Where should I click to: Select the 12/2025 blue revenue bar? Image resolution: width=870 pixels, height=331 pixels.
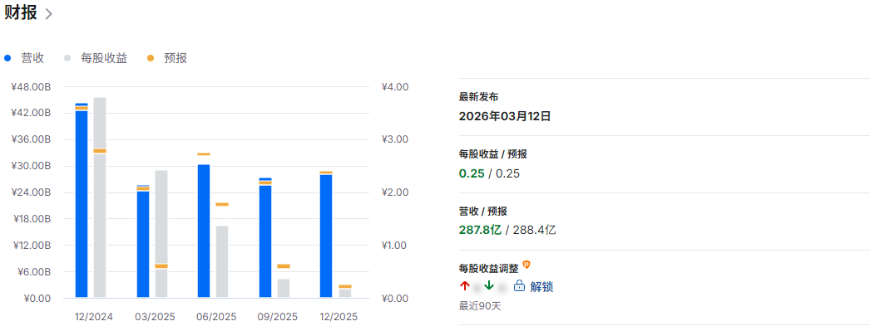pos(326,236)
